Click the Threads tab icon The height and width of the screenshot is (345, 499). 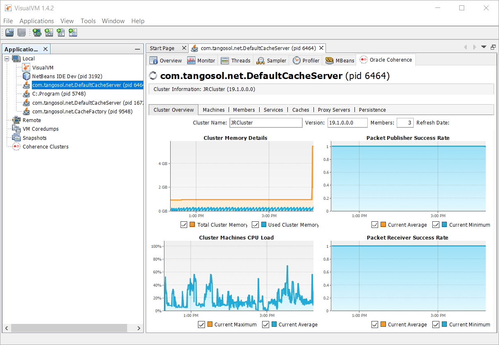[x=225, y=60]
